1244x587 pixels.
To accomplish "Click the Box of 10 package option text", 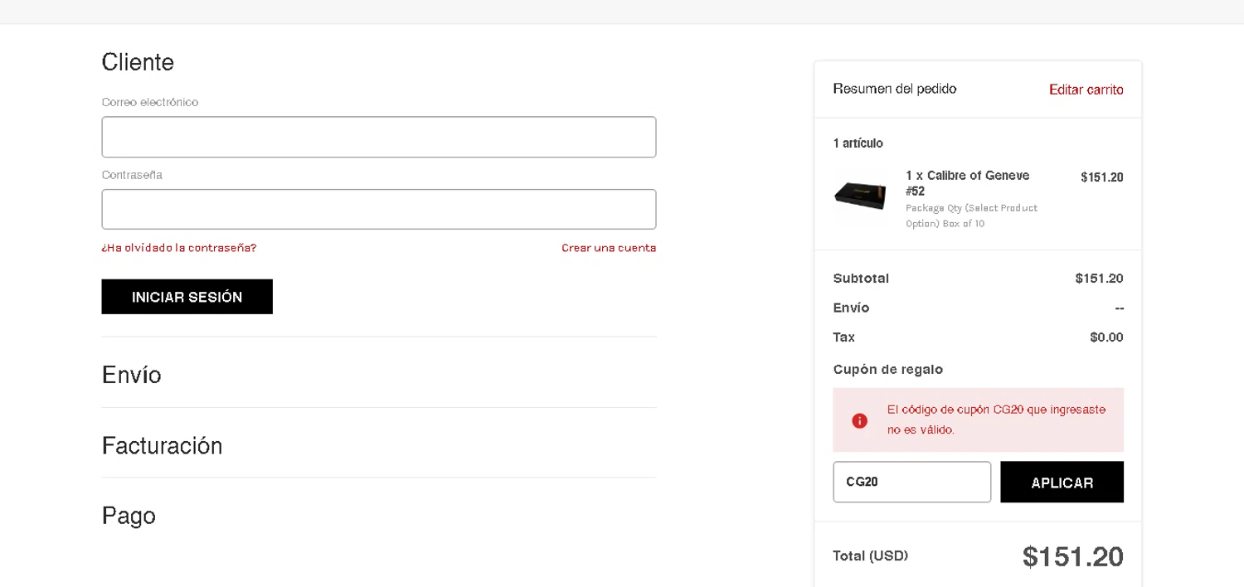I will tap(963, 224).
